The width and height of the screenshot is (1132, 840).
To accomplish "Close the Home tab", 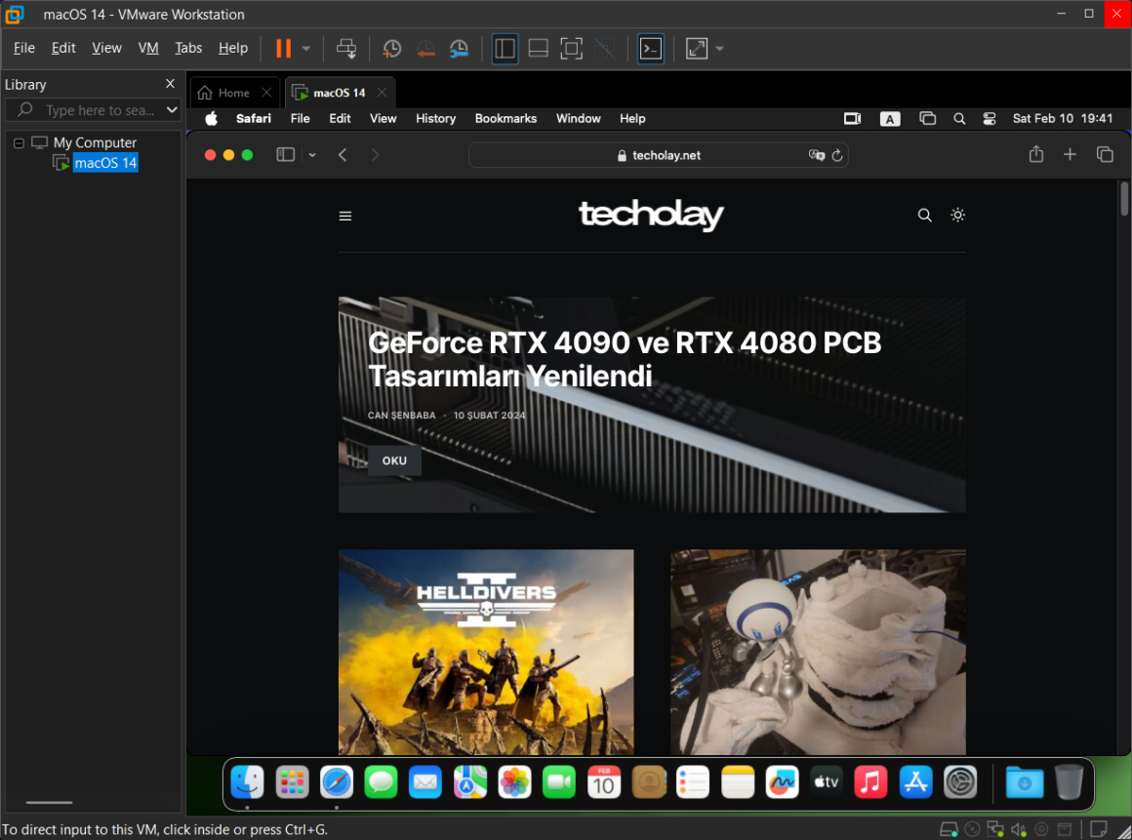I will (266, 93).
